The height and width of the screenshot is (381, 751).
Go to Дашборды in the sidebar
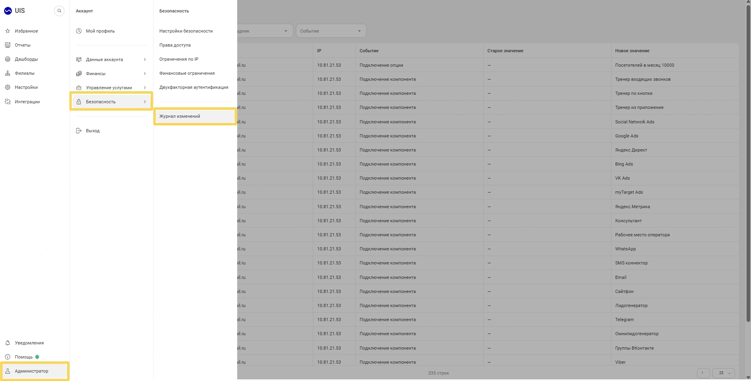pos(26,59)
